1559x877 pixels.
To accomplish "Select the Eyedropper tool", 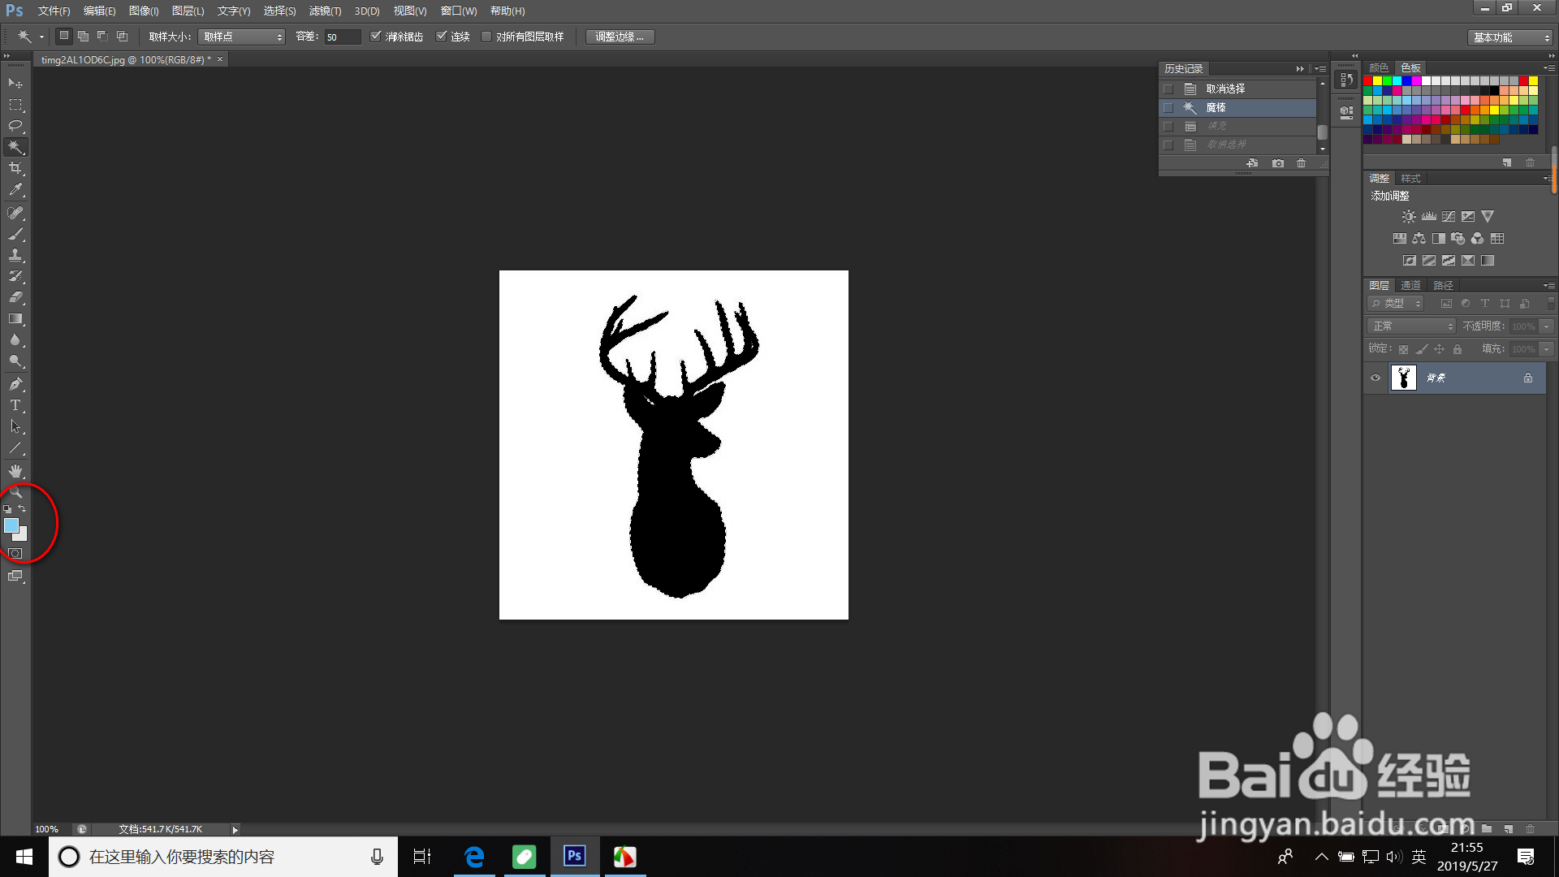I will pos(15,190).
